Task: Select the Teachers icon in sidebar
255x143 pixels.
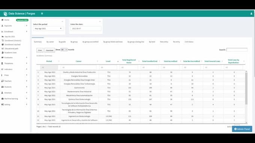Action: pyautogui.click(x=3, y=81)
